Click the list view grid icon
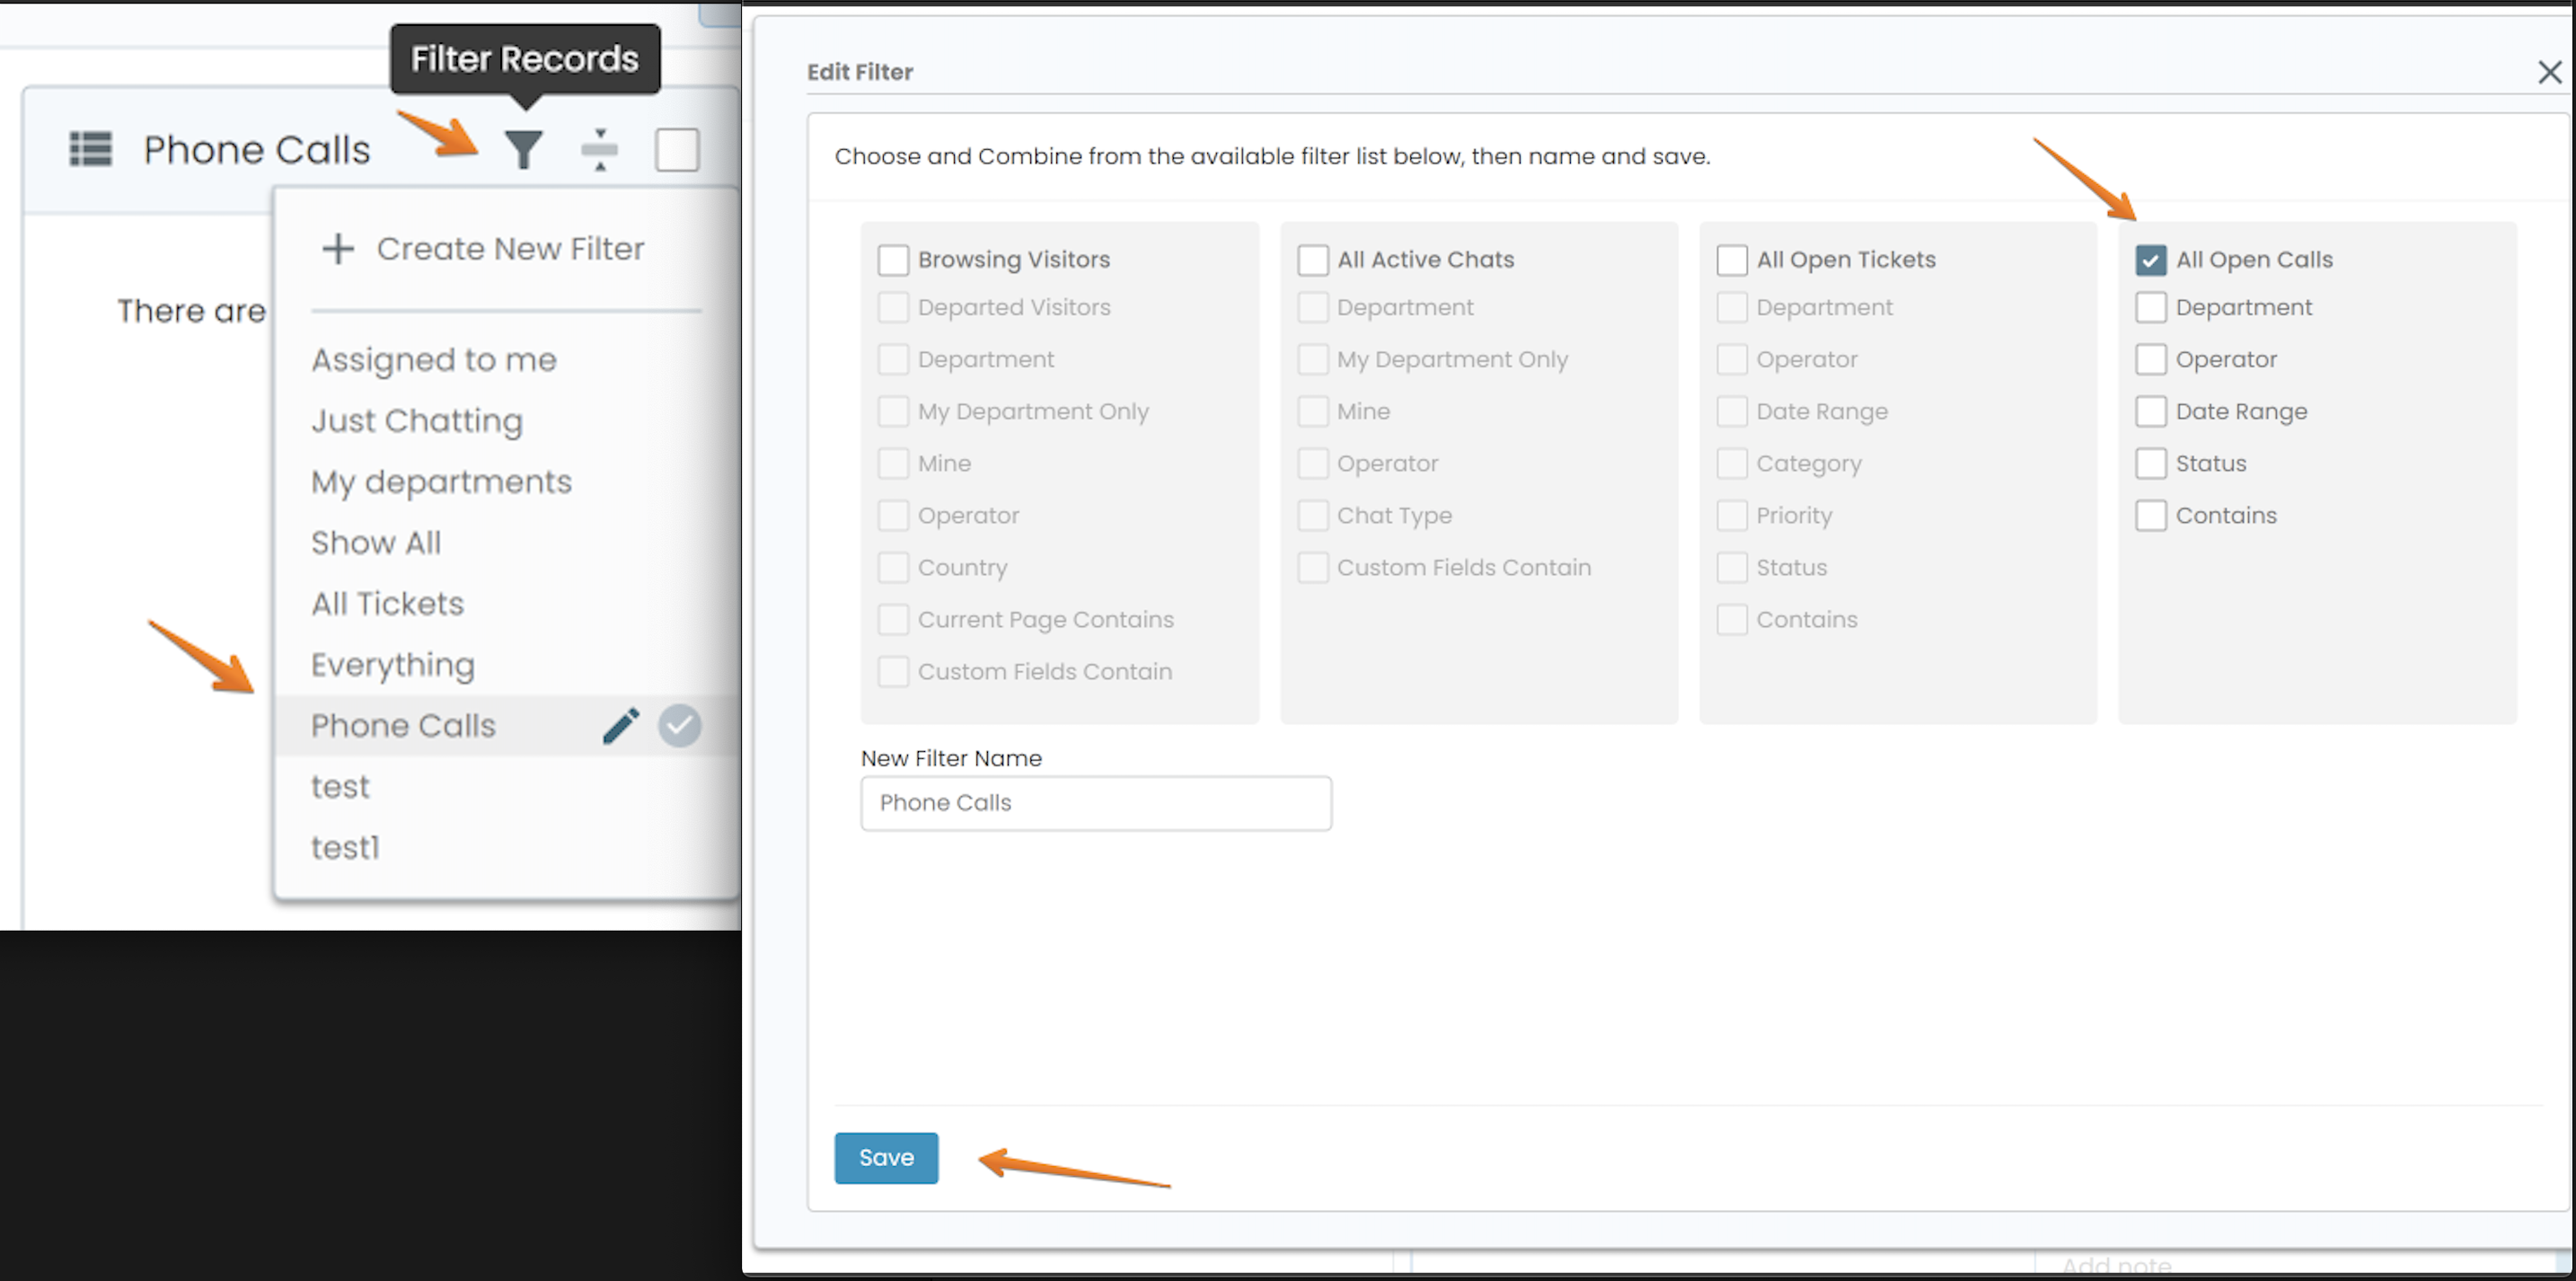This screenshot has width=2576, height=1281. click(87, 148)
